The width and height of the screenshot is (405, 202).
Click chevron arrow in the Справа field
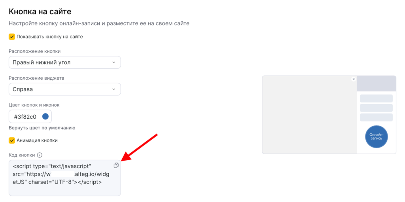pos(114,89)
